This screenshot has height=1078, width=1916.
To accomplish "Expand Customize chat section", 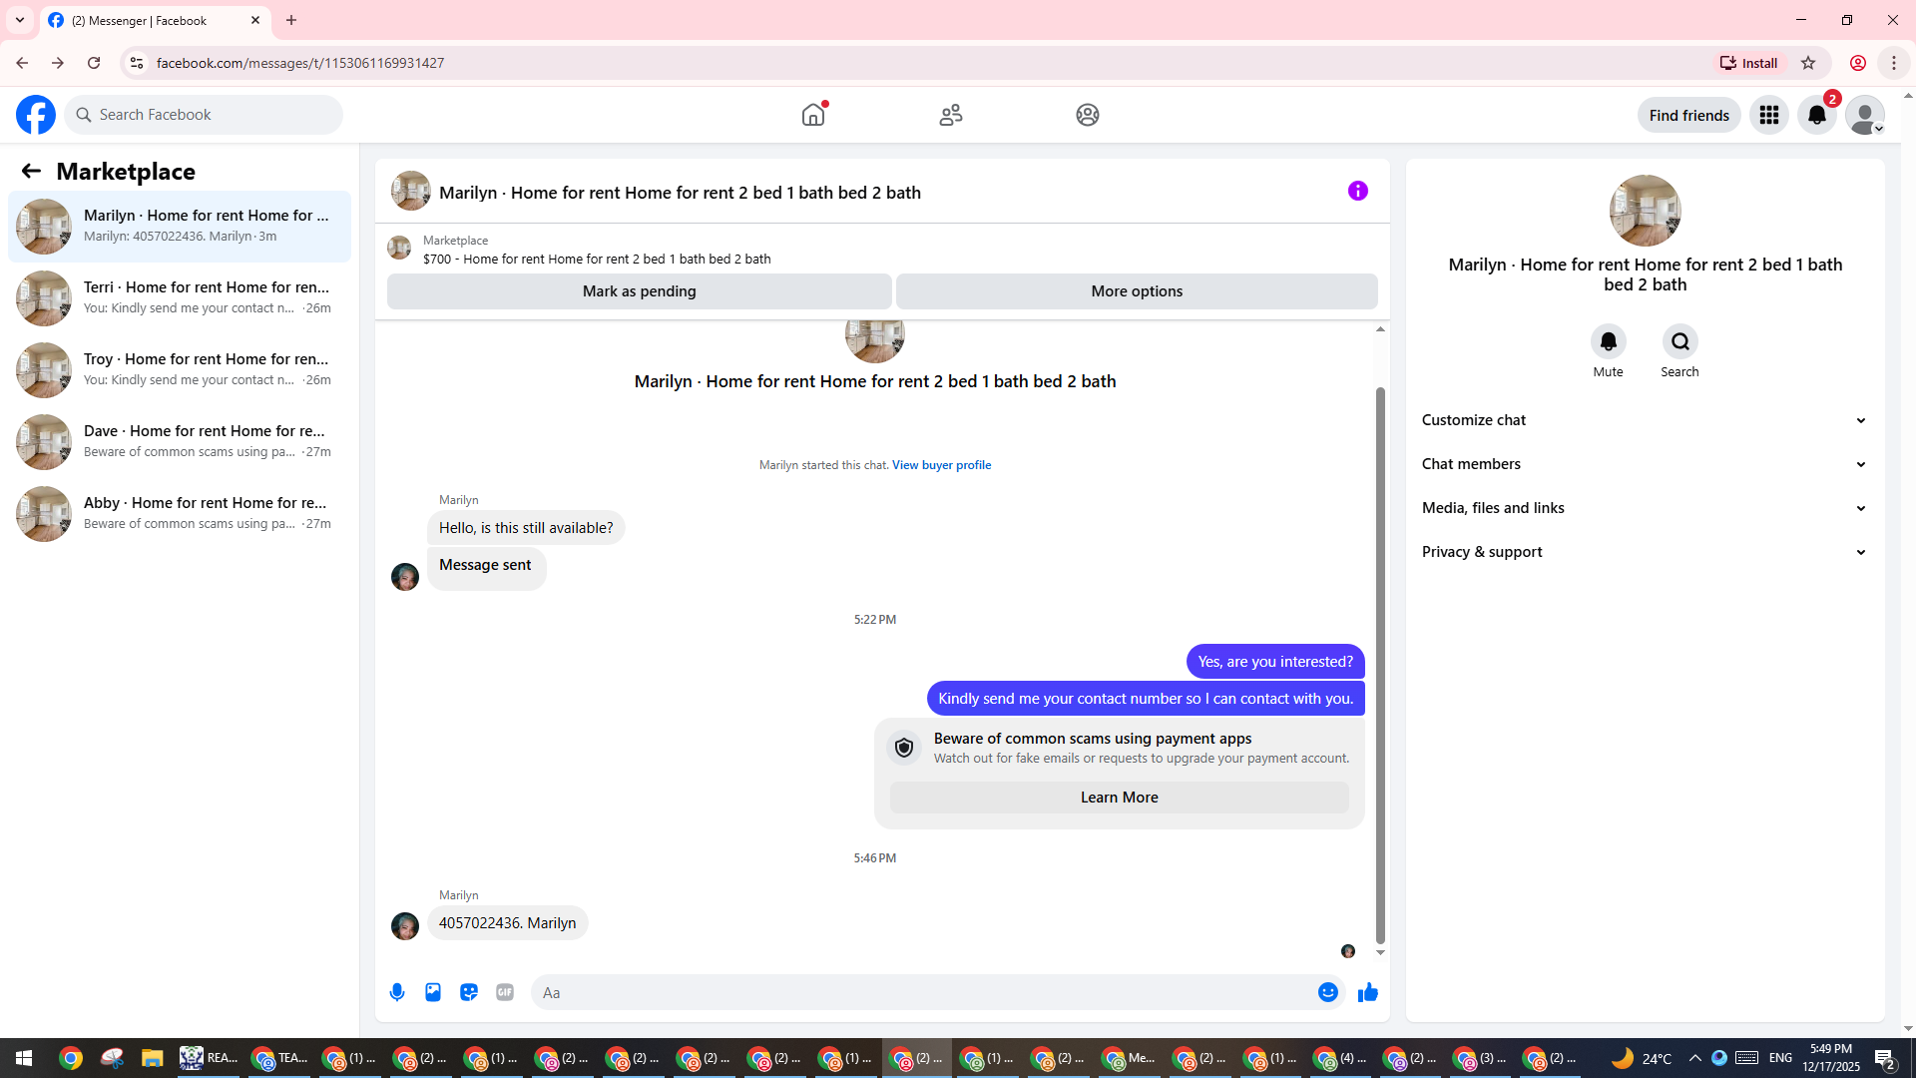I will pyautogui.click(x=1644, y=420).
